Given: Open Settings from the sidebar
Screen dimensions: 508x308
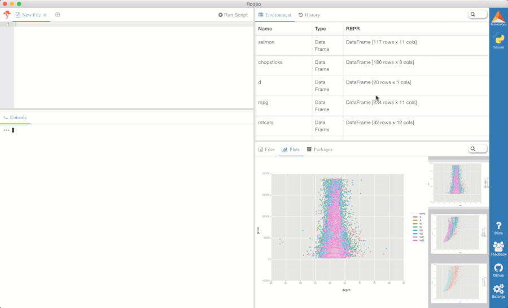Looking at the screenshot, I should point(498,291).
